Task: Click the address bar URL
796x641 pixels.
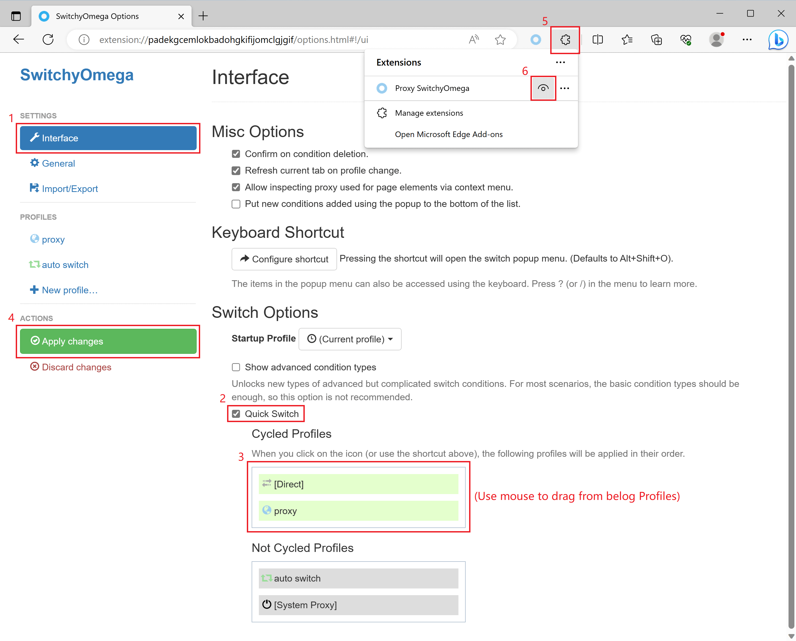Action: coord(233,39)
